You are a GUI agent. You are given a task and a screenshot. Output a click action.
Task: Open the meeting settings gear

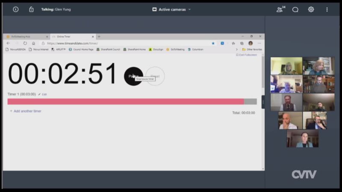tap(311, 9)
